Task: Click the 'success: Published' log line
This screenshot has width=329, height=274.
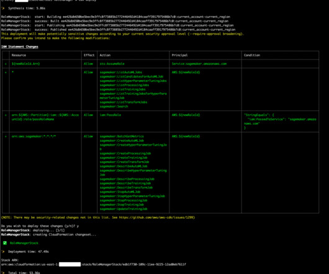Action: pos(118,30)
